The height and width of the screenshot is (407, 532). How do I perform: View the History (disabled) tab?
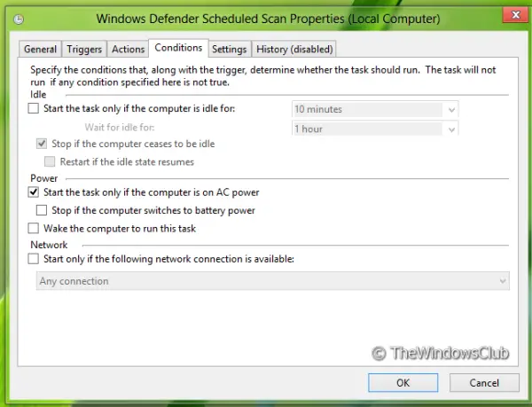point(294,49)
